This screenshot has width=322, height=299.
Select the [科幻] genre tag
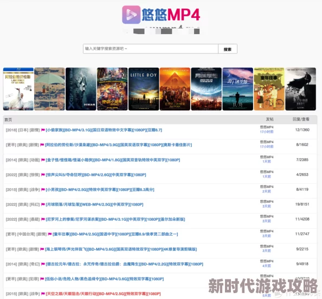pyautogui.click(x=35, y=204)
